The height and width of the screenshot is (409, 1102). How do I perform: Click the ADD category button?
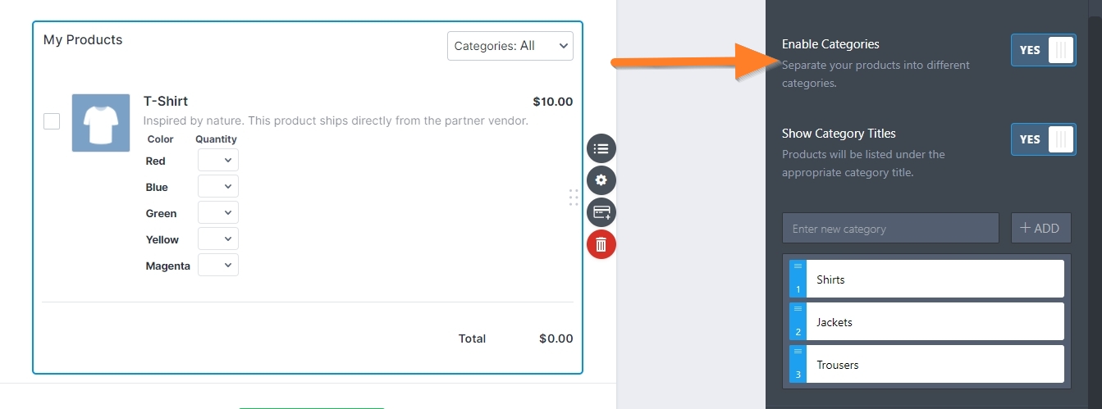click(1040, 229)
